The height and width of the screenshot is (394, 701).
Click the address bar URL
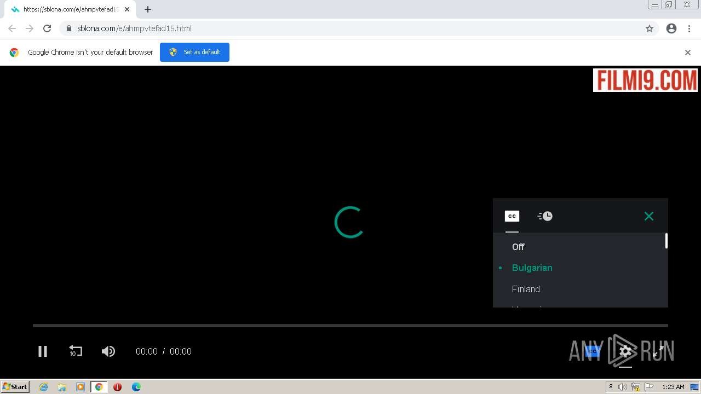click(134, 28)
